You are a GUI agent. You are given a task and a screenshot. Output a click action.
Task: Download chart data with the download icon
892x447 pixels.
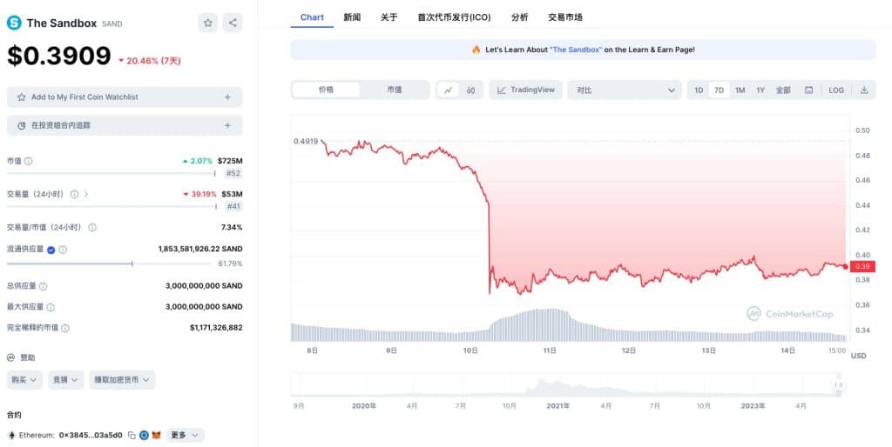(x=864, y=90)
